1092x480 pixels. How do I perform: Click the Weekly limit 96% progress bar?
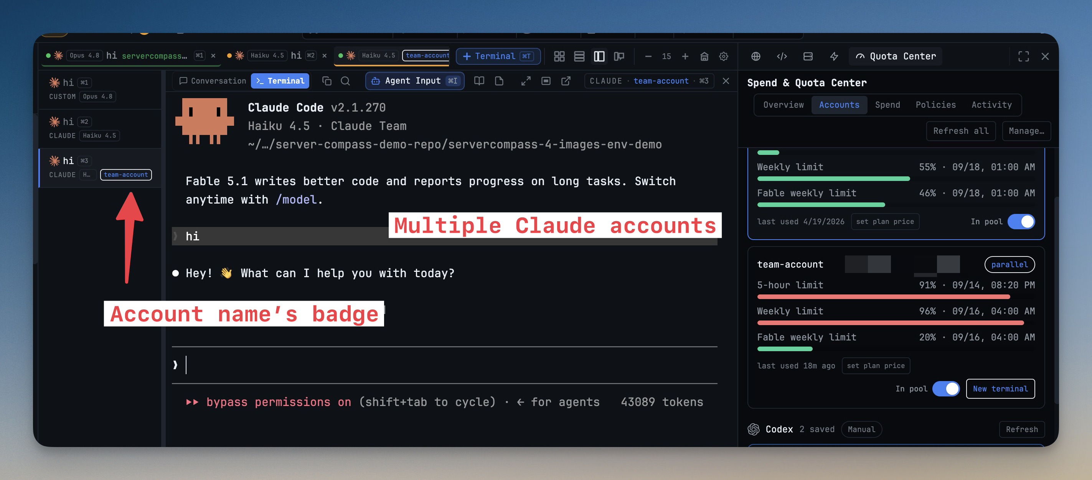(896, 323)
